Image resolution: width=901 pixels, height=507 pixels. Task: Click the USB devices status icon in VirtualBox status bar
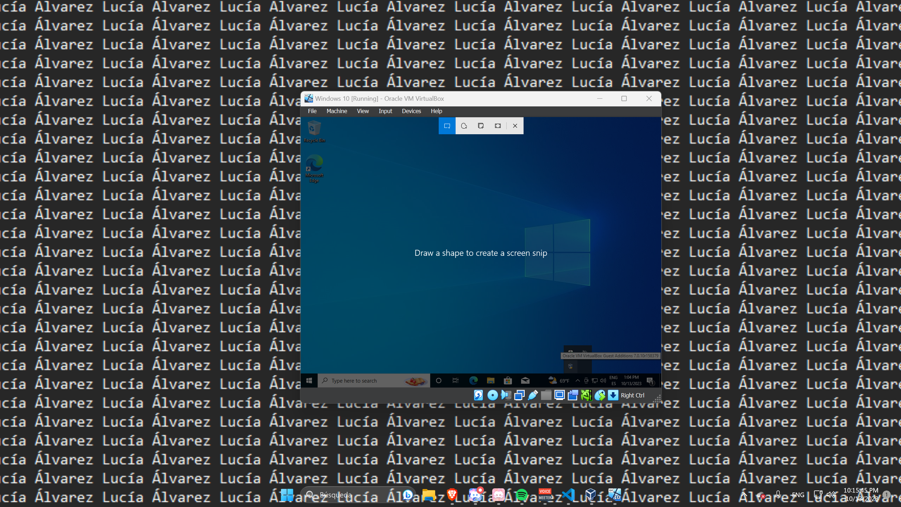pos(533,395)
